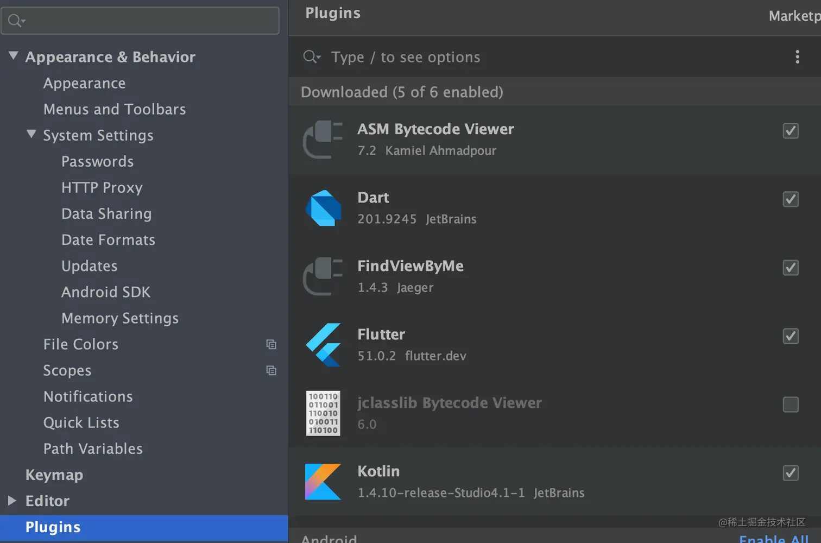This screenshot has height=543, width=821.
Task: Select HTTP Proxy settings
Action: (102, 187)
